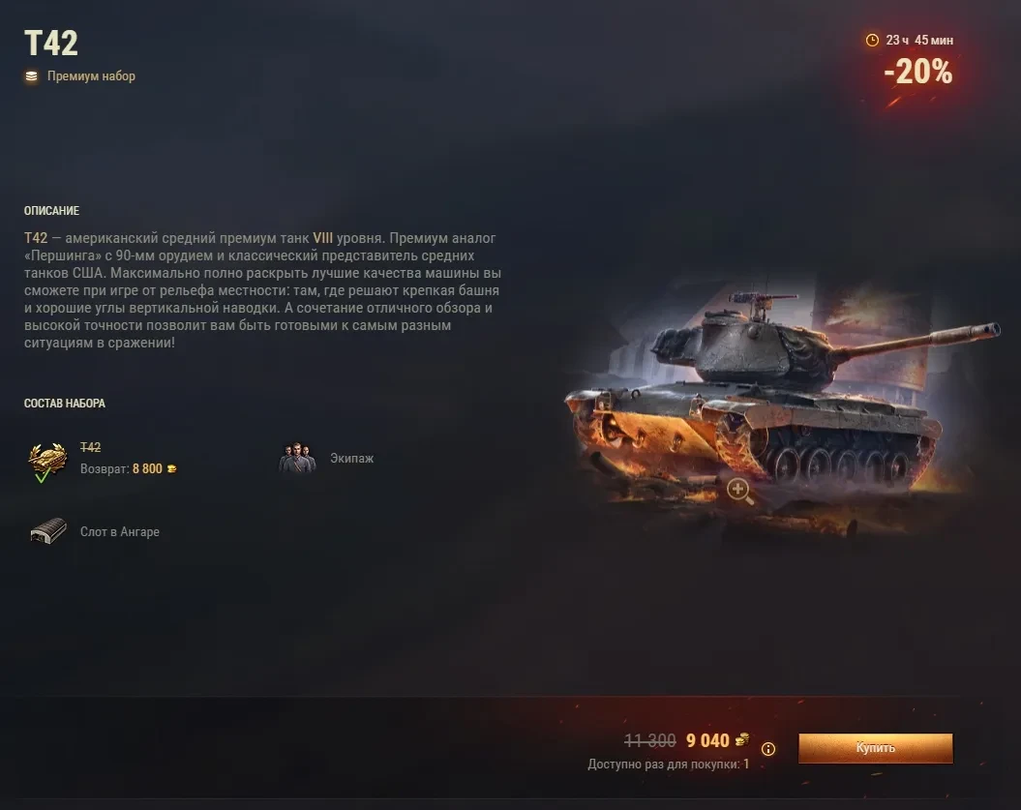The image size is (1021, 810).
Task: Click the crossed-out old price 11 300
Action: pos(649,741)
